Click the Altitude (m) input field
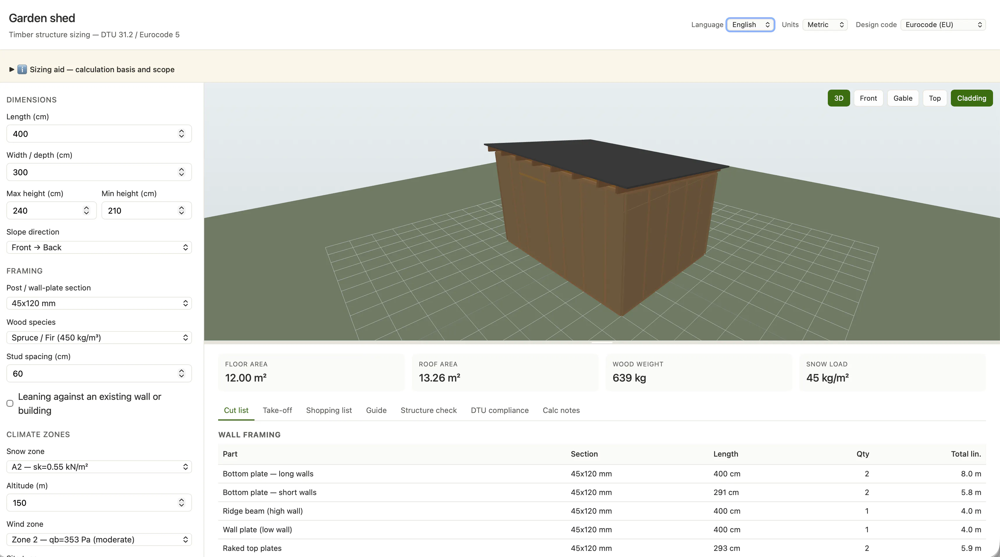The image size is (1000, 557). click(x=99, y=503)
